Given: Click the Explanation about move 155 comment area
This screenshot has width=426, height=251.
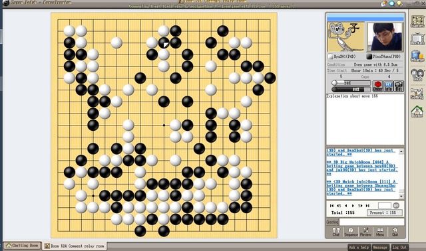Looking at the screenshot, I should click(365, 120).
